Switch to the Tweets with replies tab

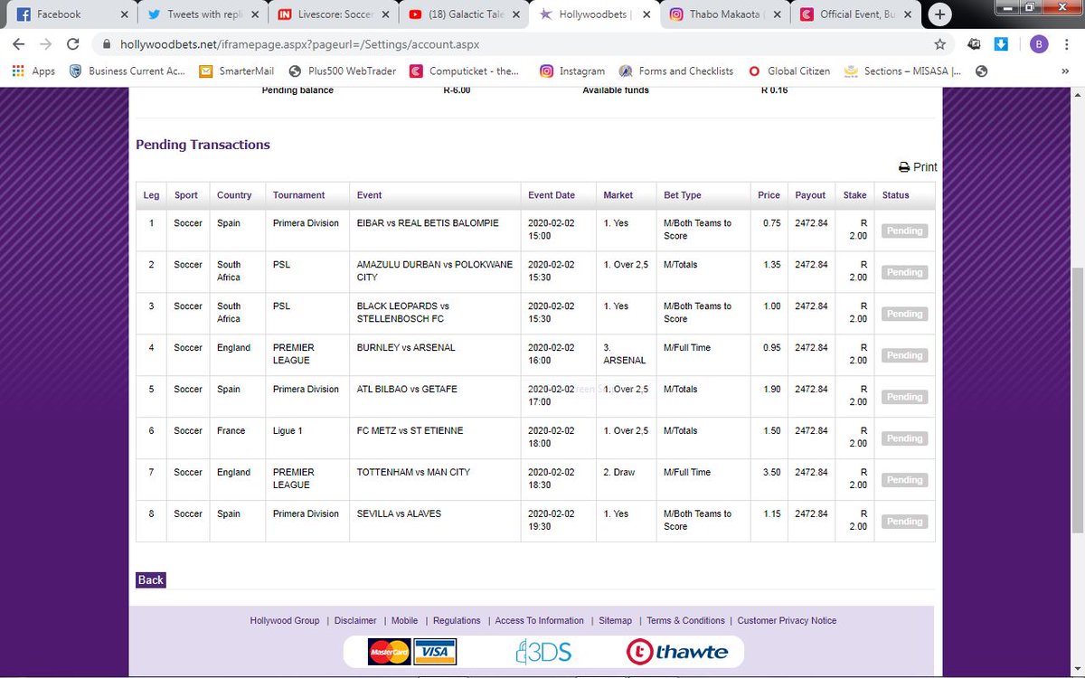point(199,14)
